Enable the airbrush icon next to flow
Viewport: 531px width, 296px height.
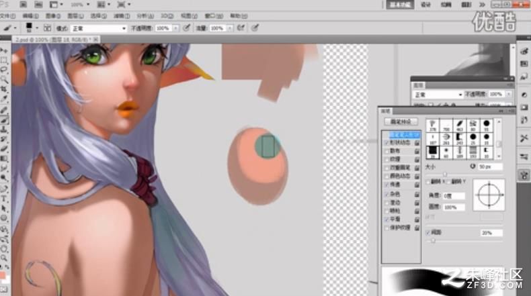tap(241, 28)
